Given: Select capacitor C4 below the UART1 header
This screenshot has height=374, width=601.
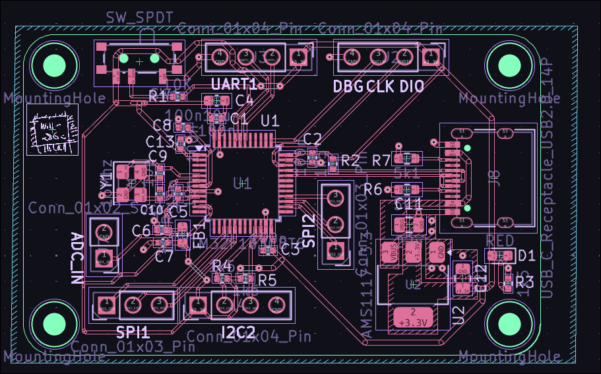Looking at the screenshot, I should [212, 101].
